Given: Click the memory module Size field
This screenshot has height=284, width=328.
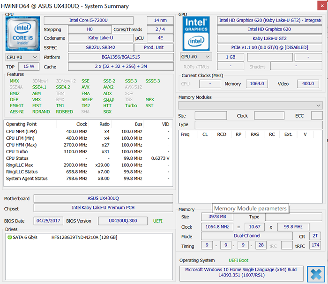Looking at the screenshot, I should click(211, 116).
